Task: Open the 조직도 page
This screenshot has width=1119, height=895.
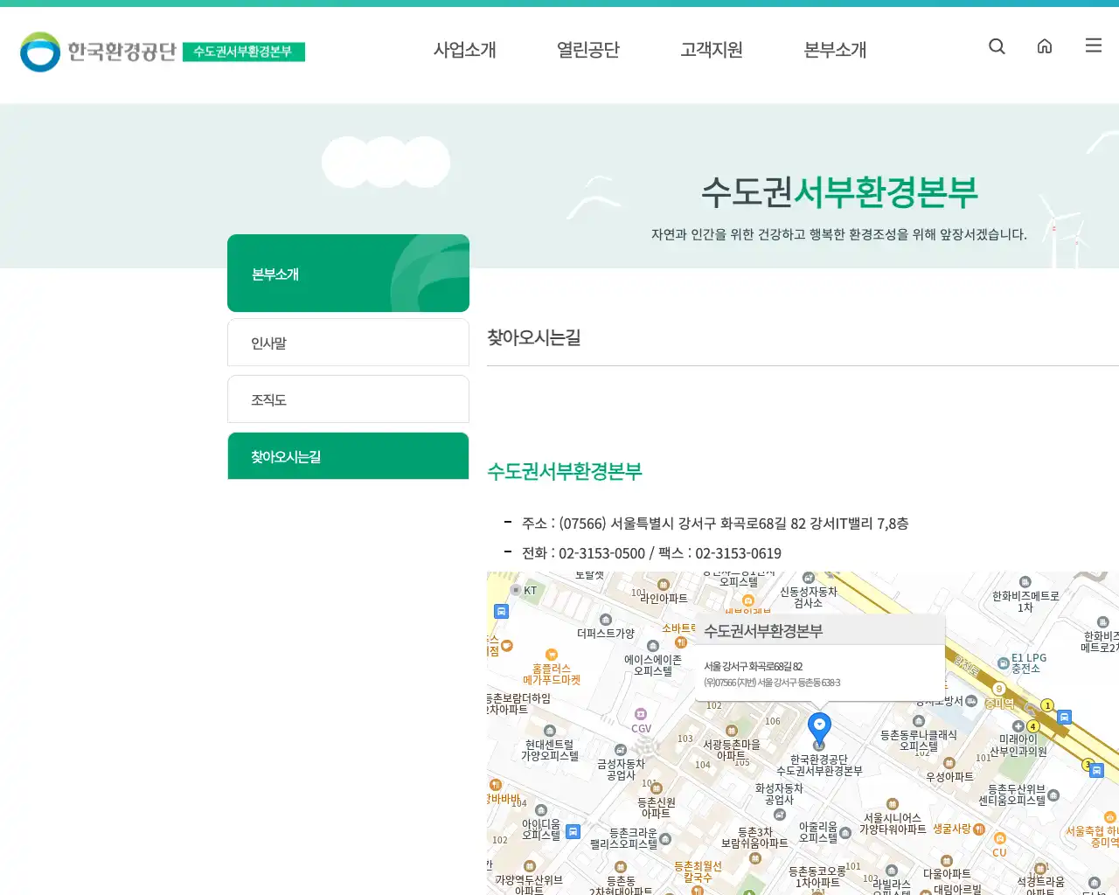Action: click(348, 399)
